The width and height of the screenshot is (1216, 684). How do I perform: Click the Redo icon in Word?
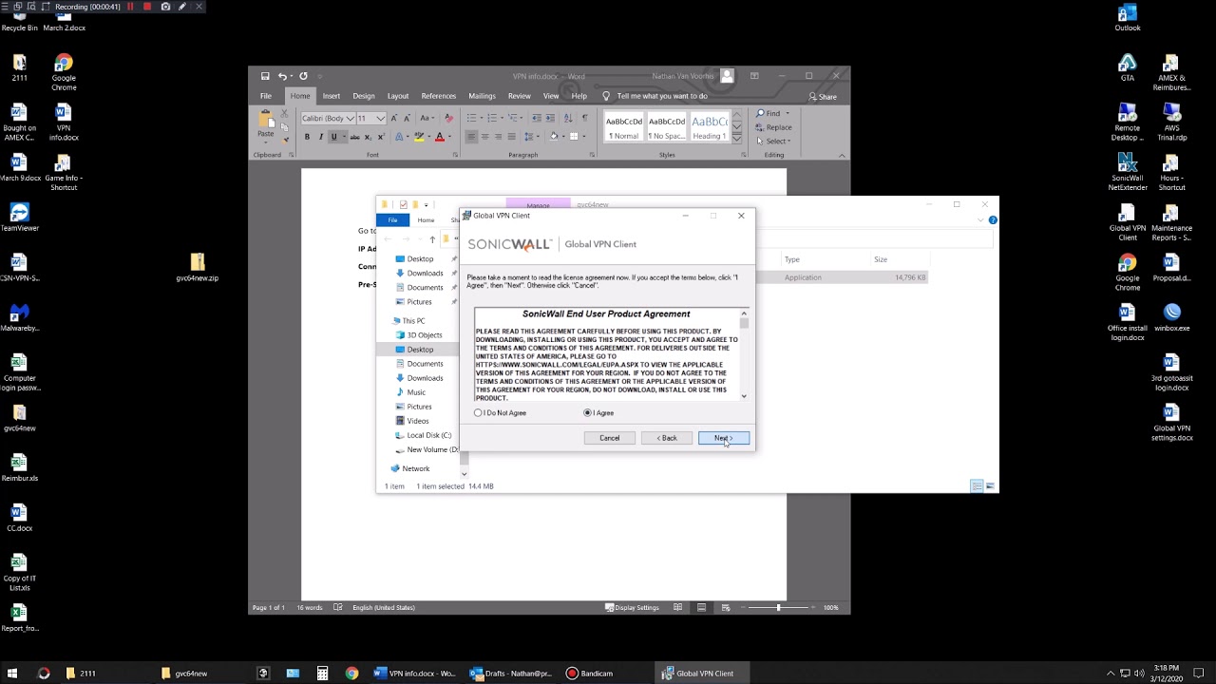pyautogui.click(x=303, y=76)
